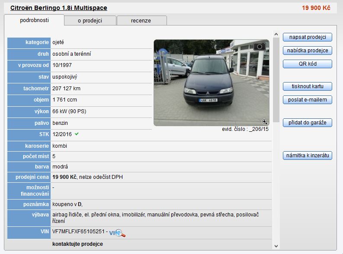Image resolution: width=343 pixels, height=254 pixels.
Task: Click the tachometr value 207 127 km
Action: pos(66,89)
